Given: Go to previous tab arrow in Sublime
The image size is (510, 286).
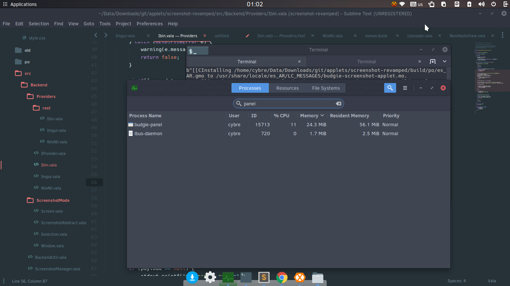Looking at the screenshot, I should pyautogui.click(x=96, y=35).
